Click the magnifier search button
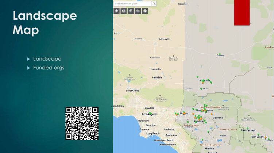Viewport: 274px width, 153px height. pyautogui.click(x=154, y=3)
